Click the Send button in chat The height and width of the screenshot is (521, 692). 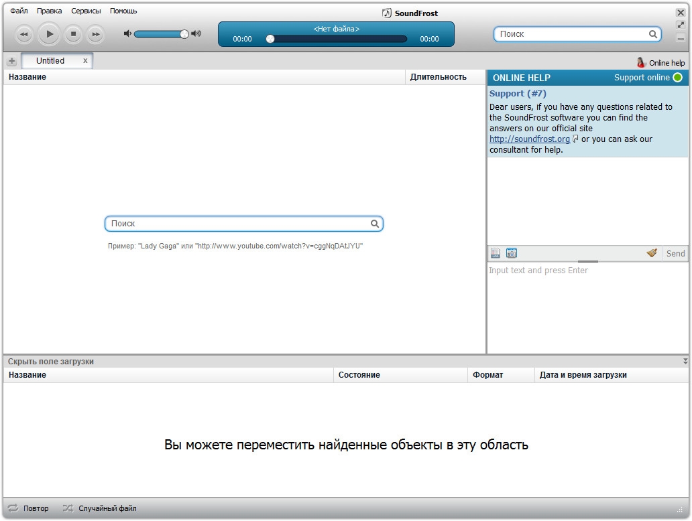pos(675,253)
